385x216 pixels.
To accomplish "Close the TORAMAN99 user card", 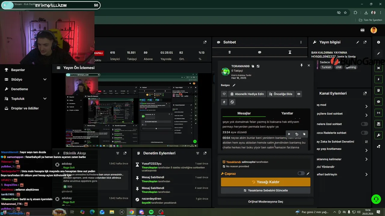I will click(309, 65).
